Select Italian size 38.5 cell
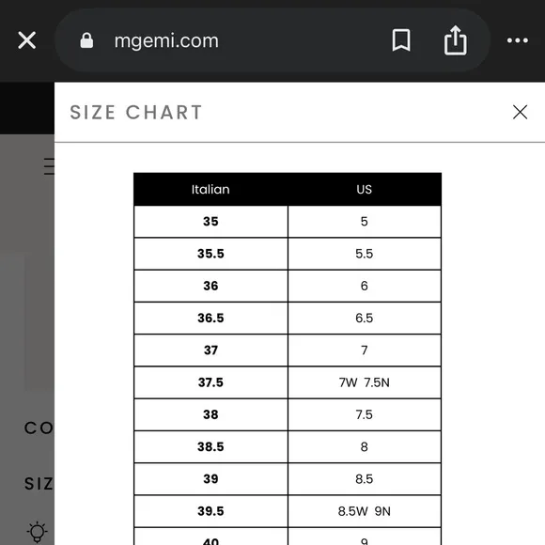 (x=210, y=446)
